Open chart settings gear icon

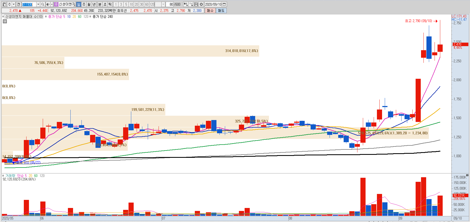201,4
